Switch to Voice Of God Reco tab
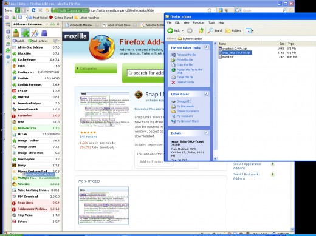 pos(120,25)
